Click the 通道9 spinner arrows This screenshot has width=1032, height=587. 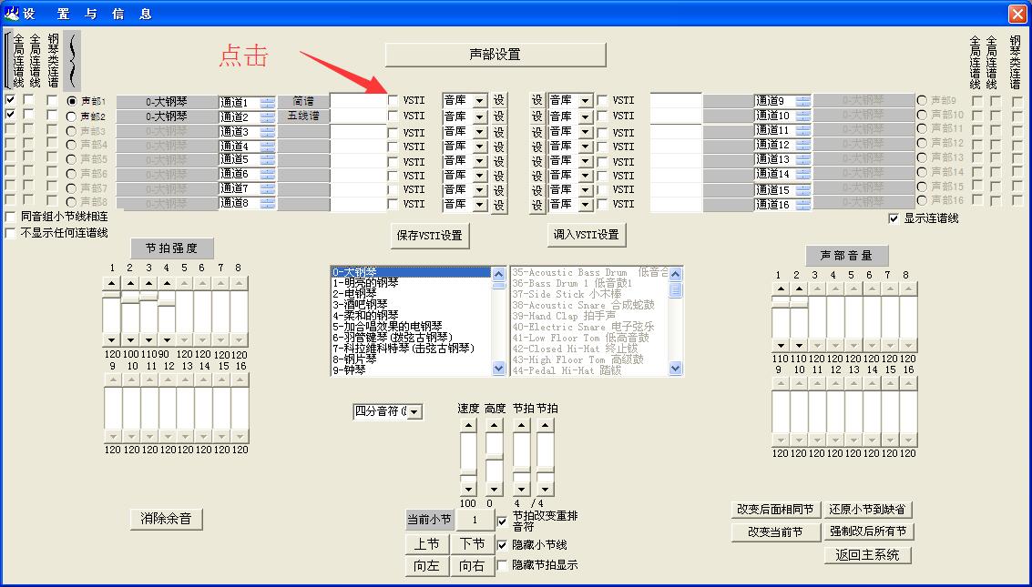(802, 100)
